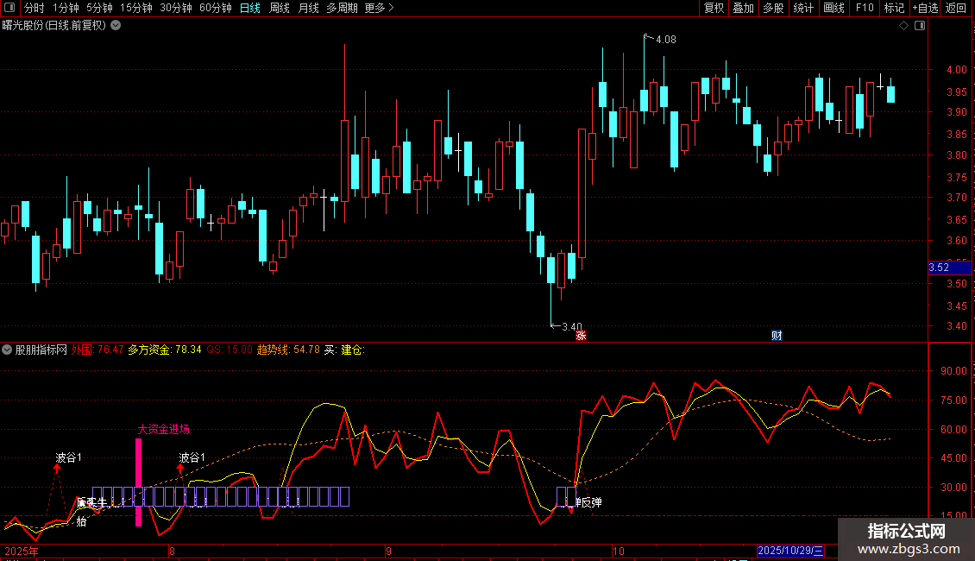Click the month 10 tick on time axis
The width and height of the screenshot is (975, 561).
coord(618,551)
